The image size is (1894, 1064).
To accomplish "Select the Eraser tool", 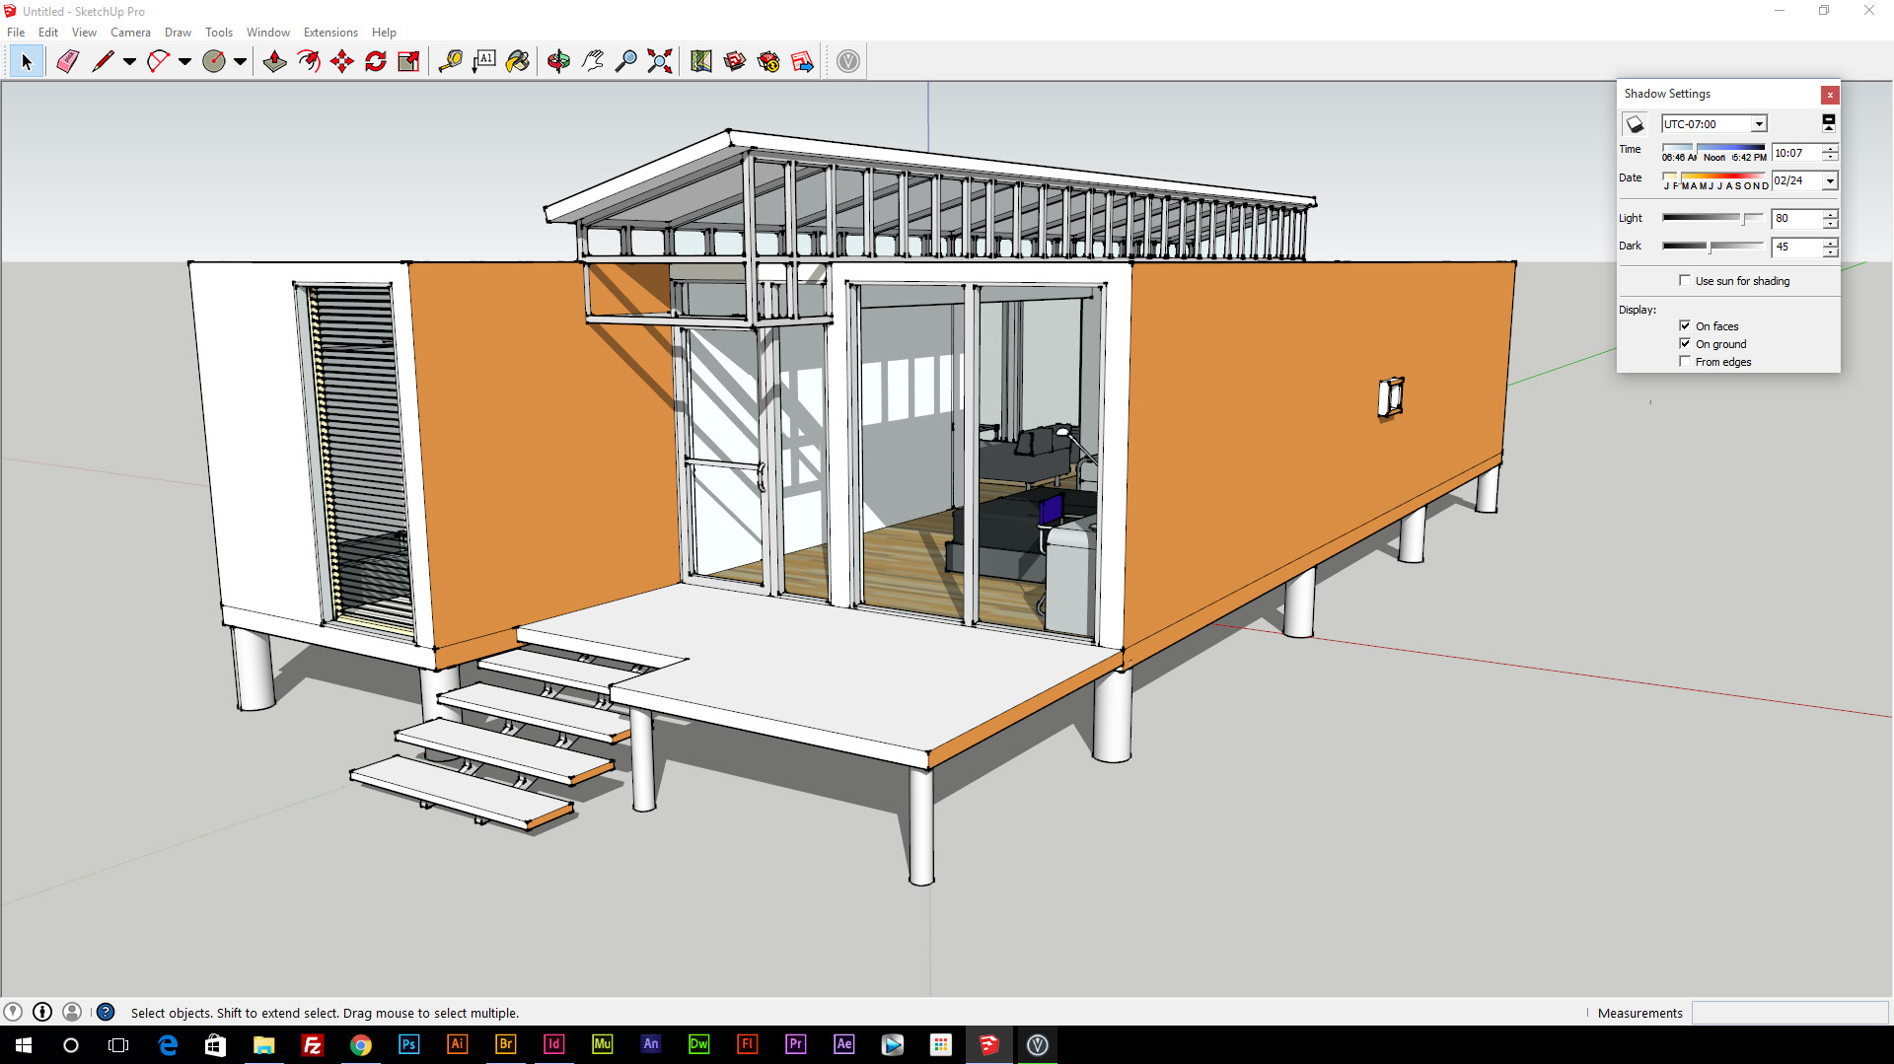I will point(67,61).
